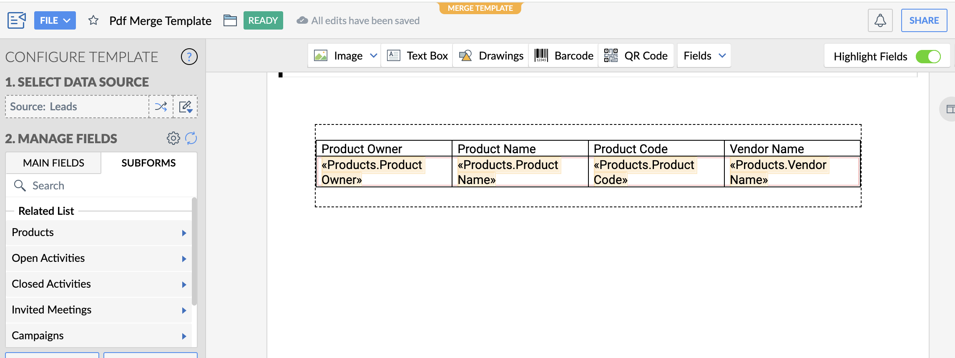Insert a QR Code
Image resolution: width=955 pixels, height=358 pixels.
(636, 56)
